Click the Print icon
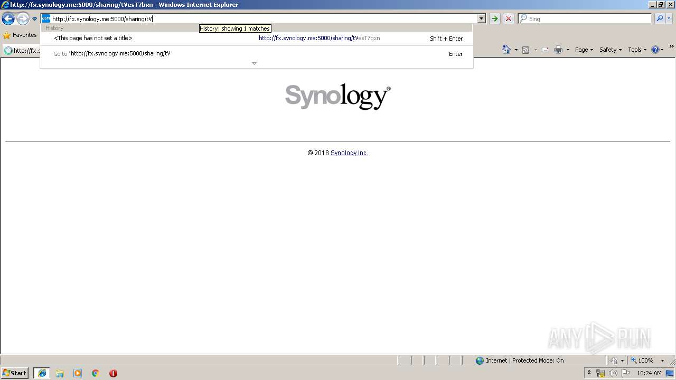Screen dimensions: 676x380 [558, 50]
